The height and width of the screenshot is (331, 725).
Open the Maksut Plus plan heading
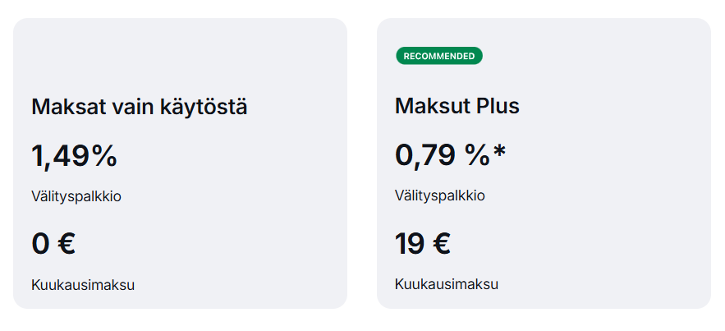(457, 107)
